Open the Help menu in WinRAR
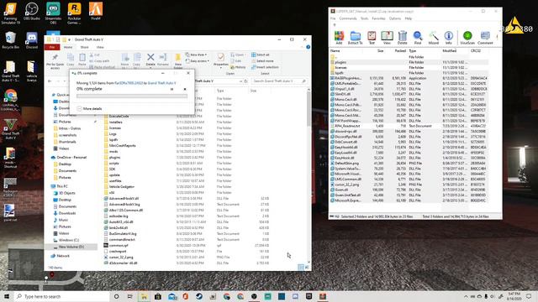This screenshot has width=538, height=302. coord(408,18)
